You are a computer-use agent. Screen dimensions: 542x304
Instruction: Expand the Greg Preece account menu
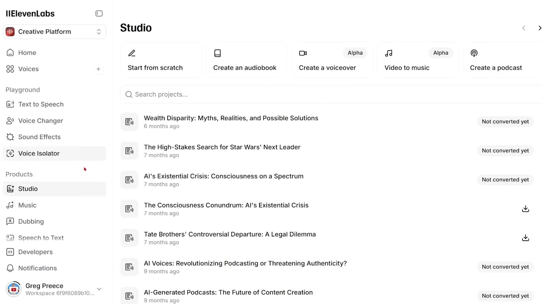pyautogui.click(x=99, y=289)
